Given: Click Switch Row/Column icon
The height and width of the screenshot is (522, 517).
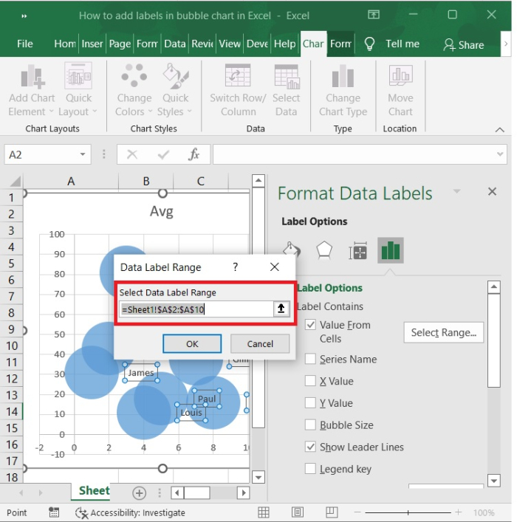Looking at the screenshot, I should (x=238, y=76).
